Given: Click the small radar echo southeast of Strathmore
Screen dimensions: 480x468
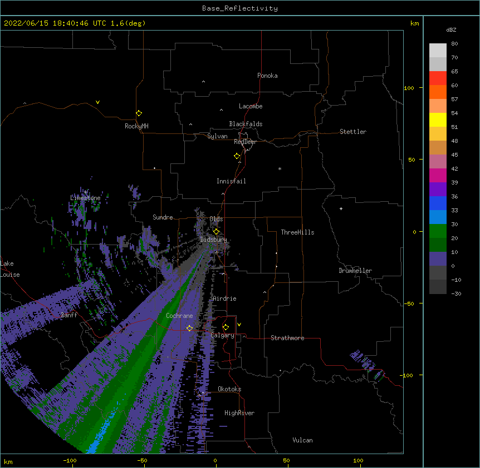Looking at the screenshot, I should (x=368, y=365).
